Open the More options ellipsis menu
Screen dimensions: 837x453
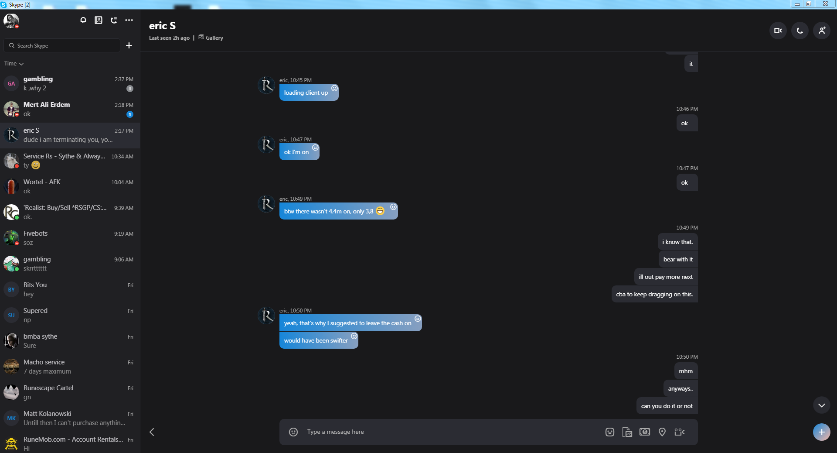[x=129, y=20]
